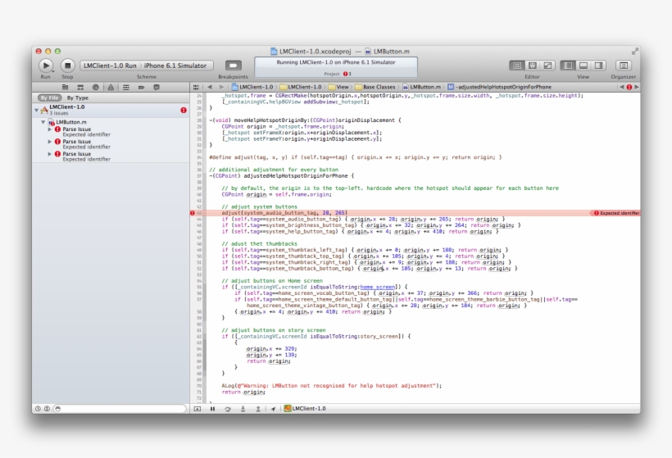This screenshot has width=672, height=458.
Task: Expand the third Parse Issue row
Action: click(50, 154)
